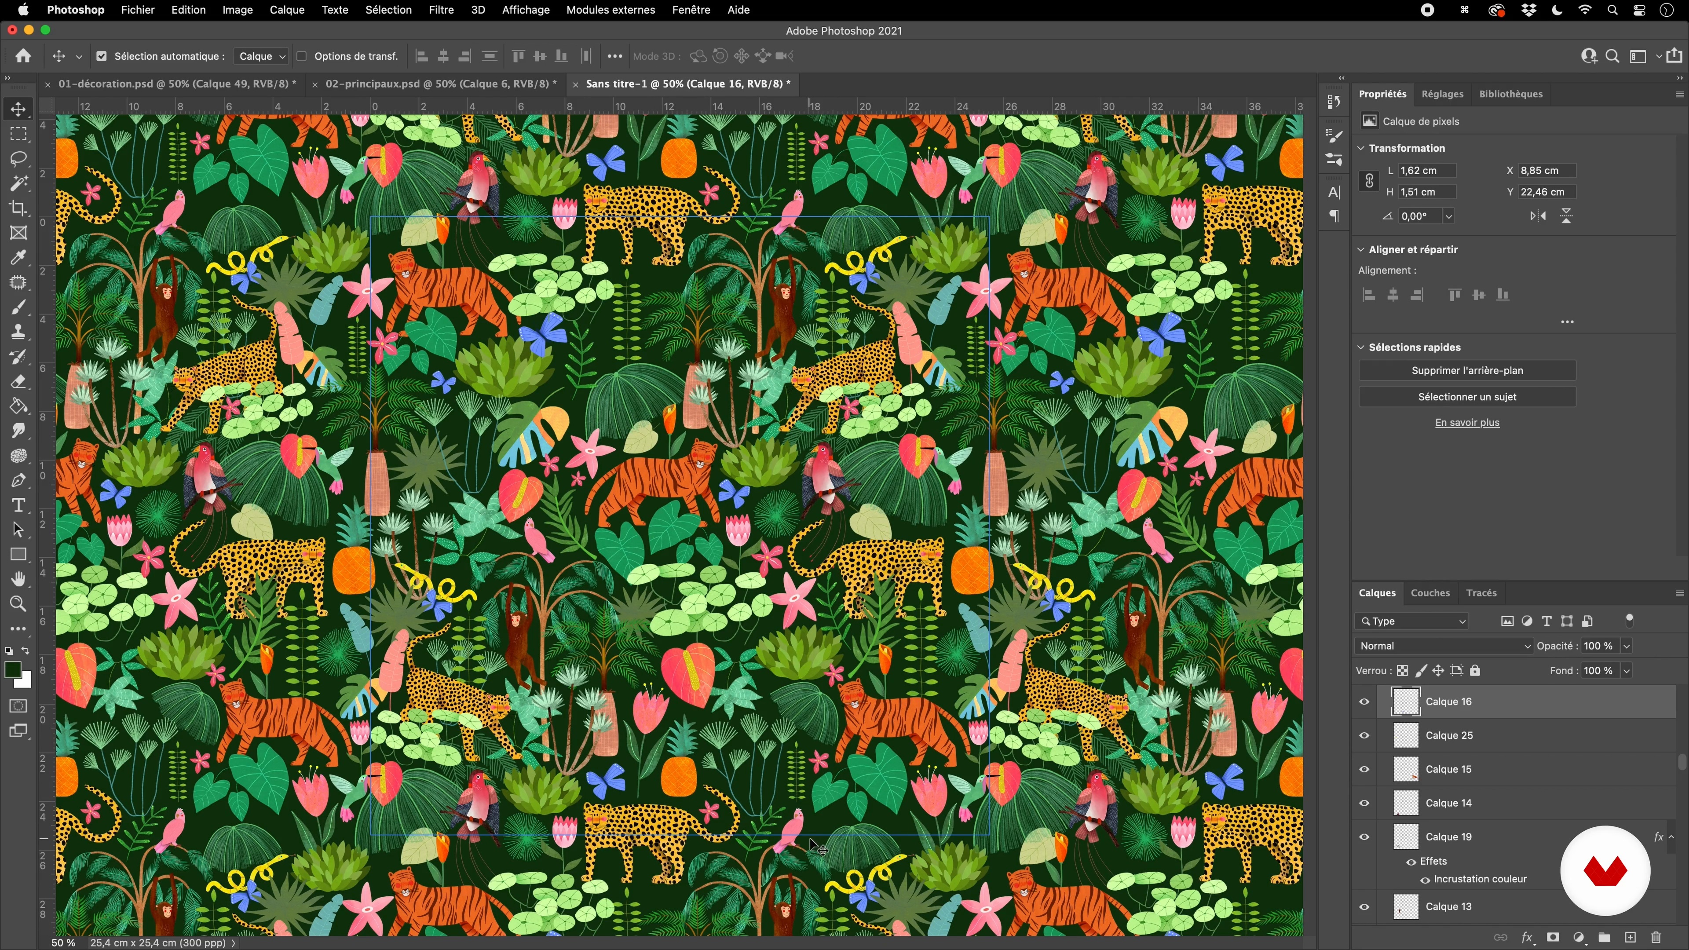Select the Calque 25 layer thumbnail

[1405, 736]
